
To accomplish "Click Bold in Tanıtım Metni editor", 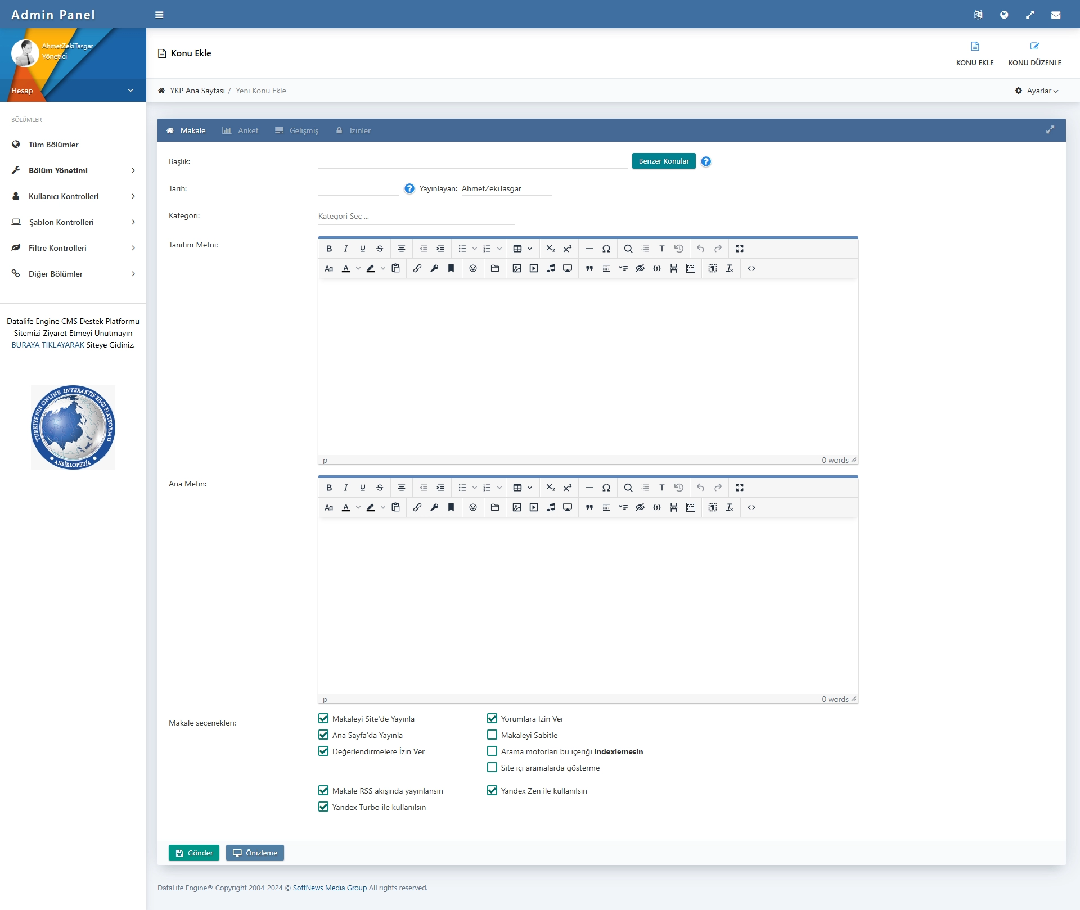I will (329, 249).
